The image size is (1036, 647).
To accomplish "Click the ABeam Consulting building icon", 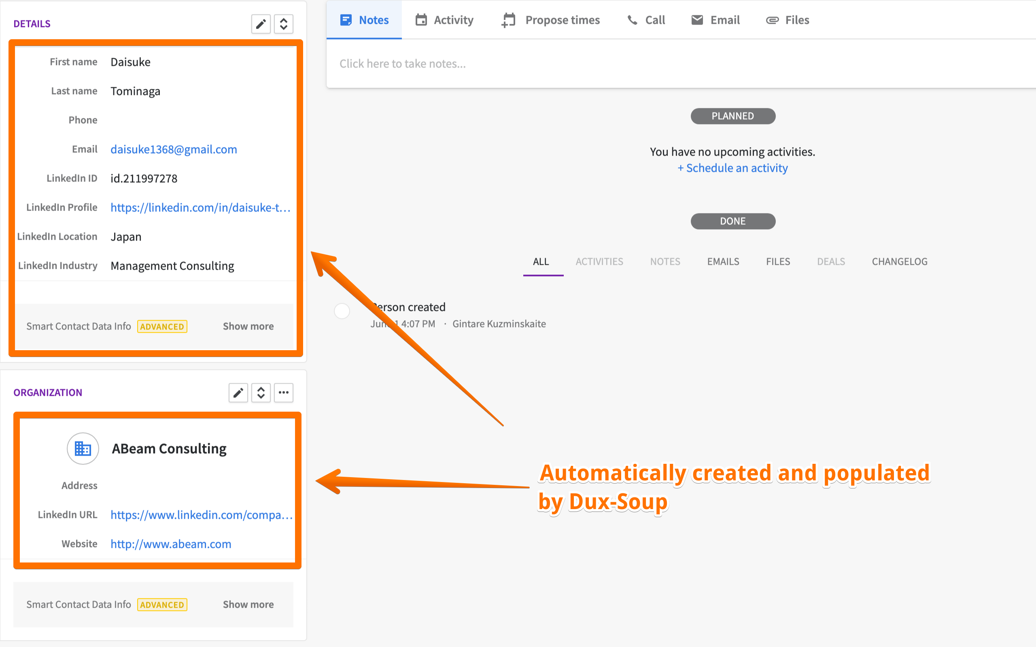I will (x=83, y=448).
